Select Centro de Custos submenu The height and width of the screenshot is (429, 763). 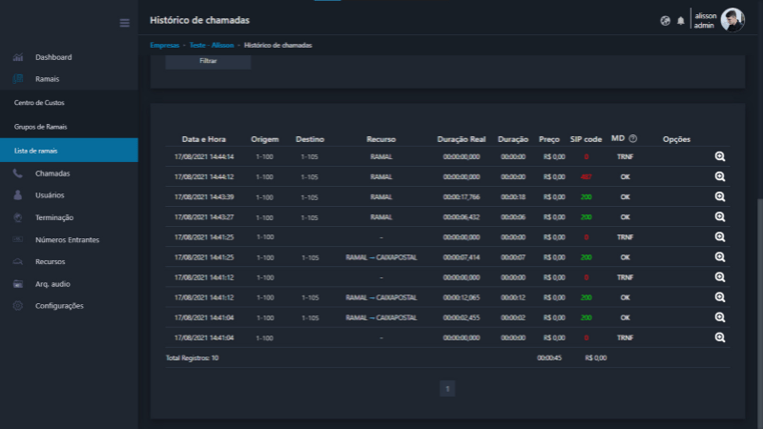[39, 102]
